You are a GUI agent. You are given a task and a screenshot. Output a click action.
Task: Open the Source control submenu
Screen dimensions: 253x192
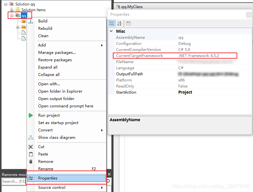click(x=66, y=188)
